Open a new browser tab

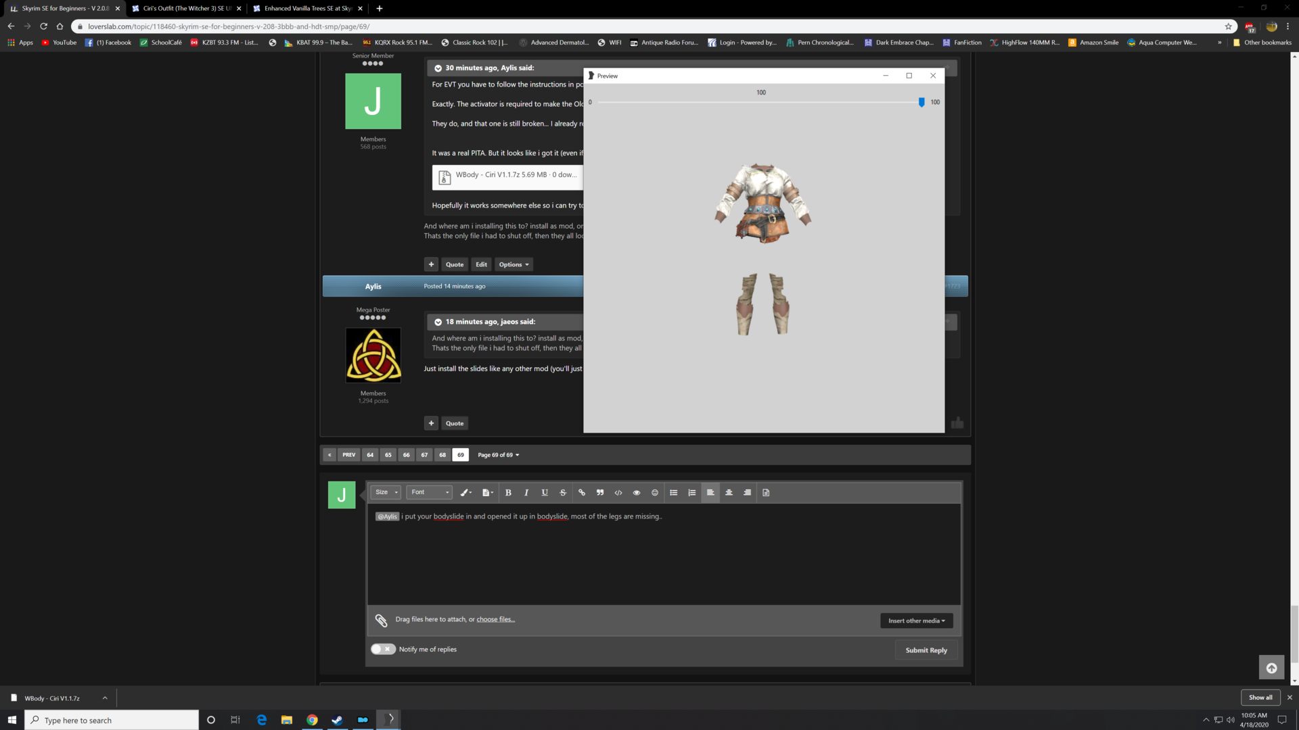[380, 9]
